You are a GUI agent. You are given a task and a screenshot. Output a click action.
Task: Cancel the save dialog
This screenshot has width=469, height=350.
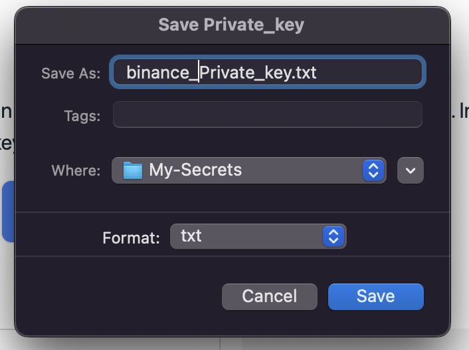[270, 296]
